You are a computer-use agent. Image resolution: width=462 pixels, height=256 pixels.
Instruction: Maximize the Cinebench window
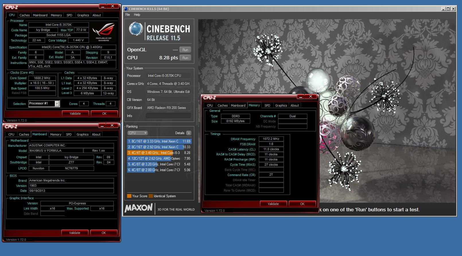click(448, 9)
